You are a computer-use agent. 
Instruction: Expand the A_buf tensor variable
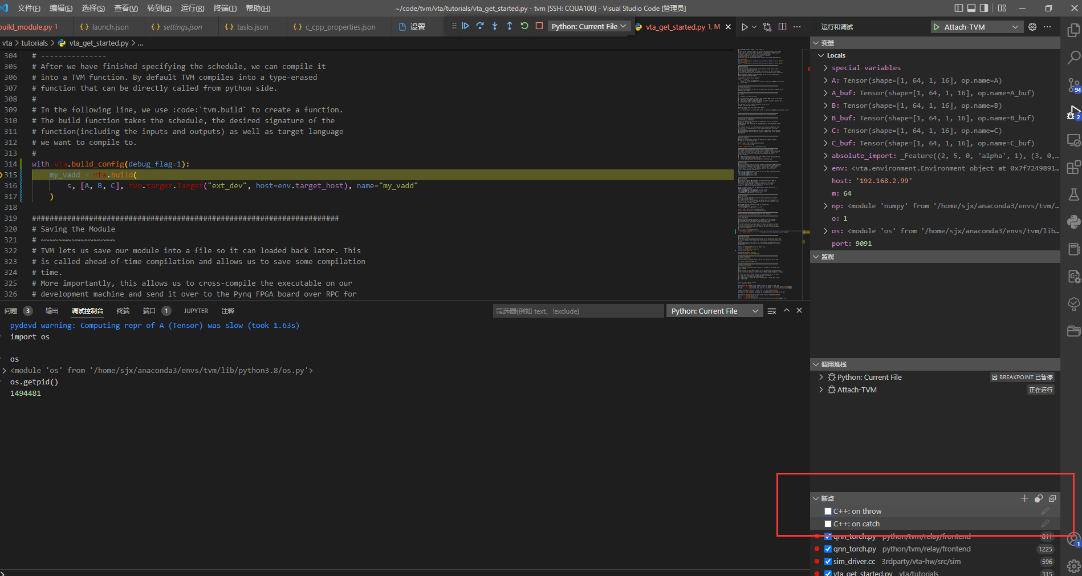coord(825,93)
